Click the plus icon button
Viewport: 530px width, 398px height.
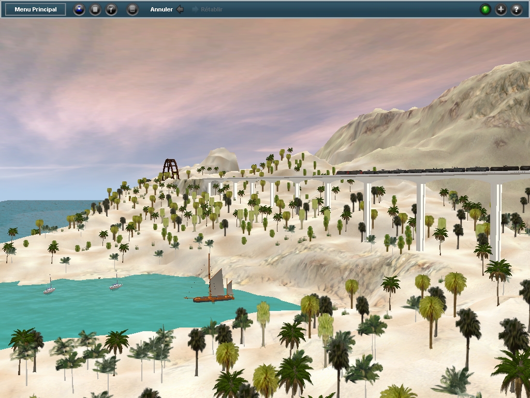(501, 9)
